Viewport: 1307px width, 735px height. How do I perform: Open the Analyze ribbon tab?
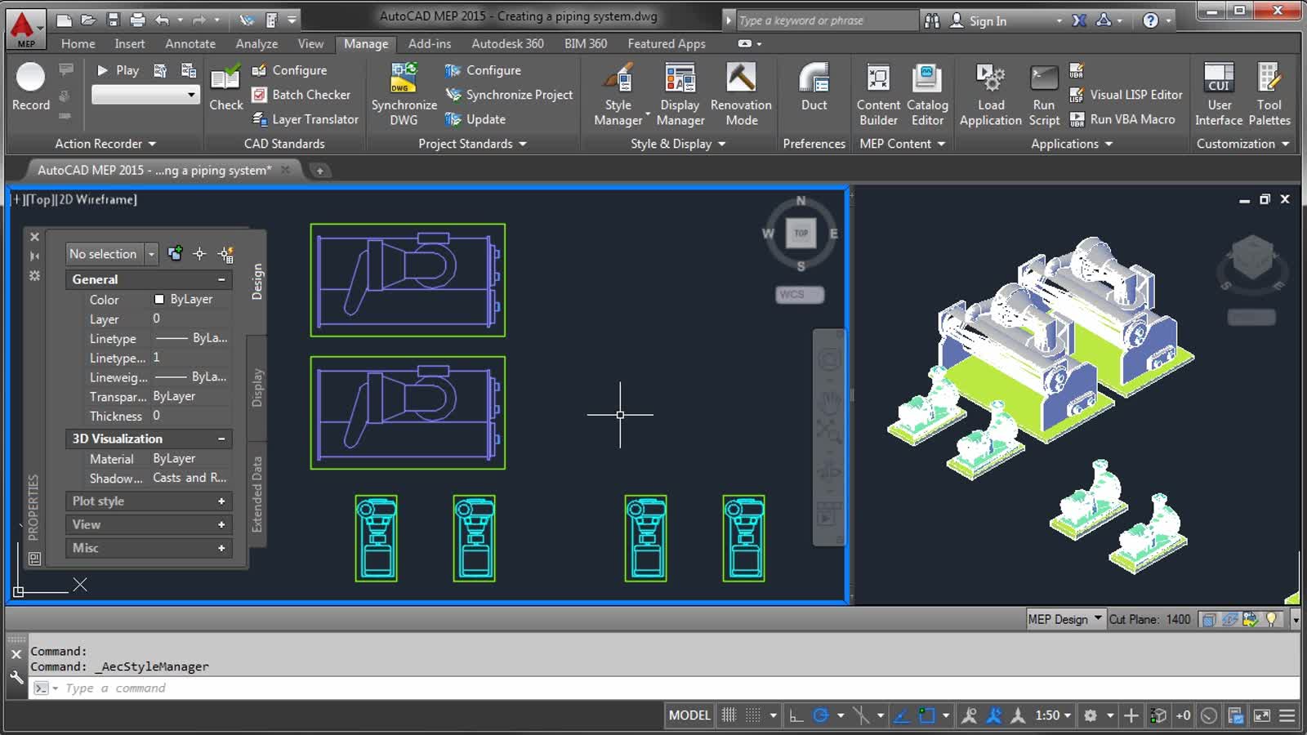pyautogui.click(x=256, y=43)
